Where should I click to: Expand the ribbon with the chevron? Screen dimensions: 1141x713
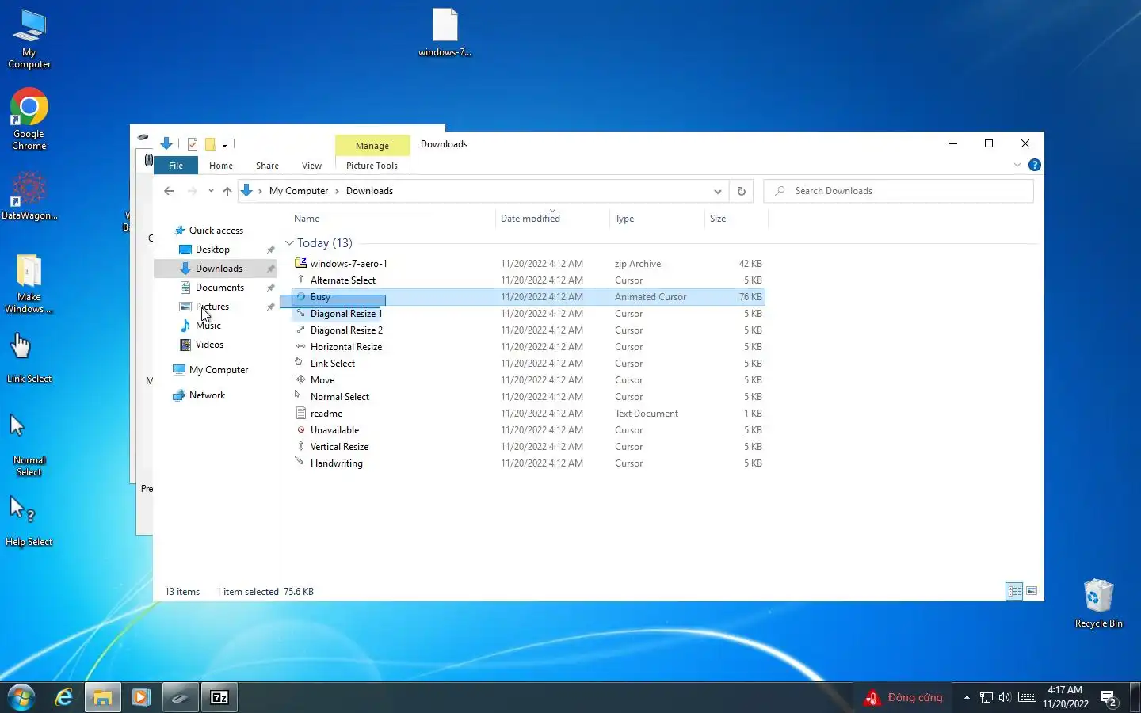click(1017, 165)
